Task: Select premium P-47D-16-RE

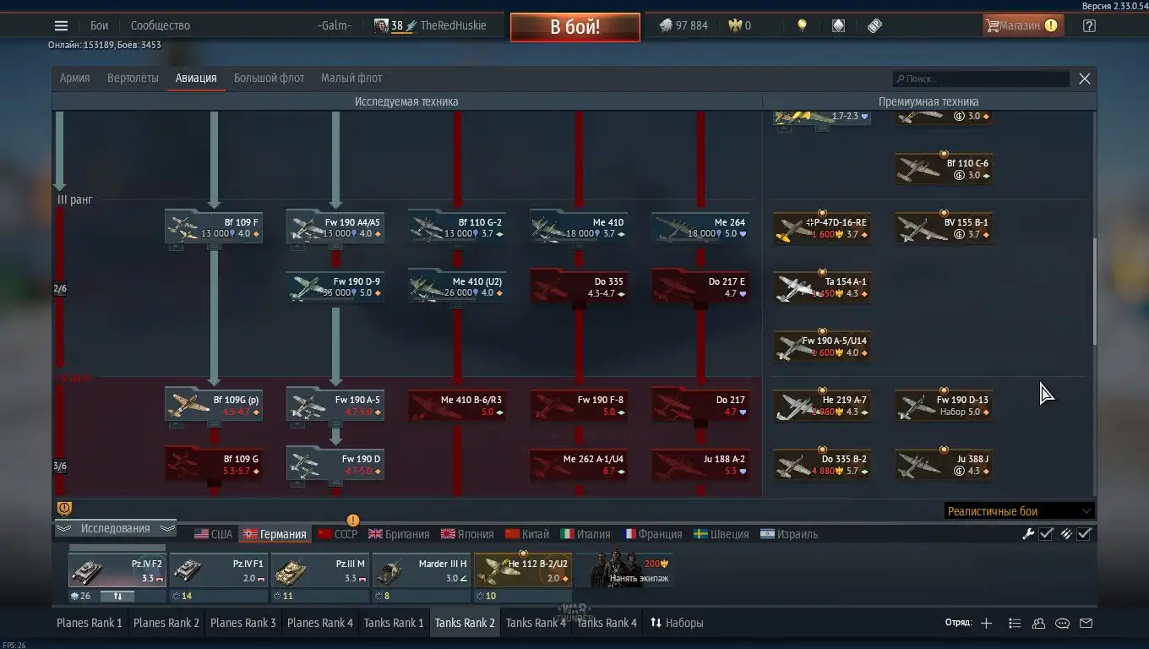Action: coord(822,227)
